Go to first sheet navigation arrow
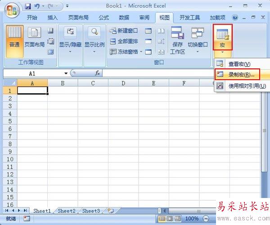270x225 pixels. point(7,211)
